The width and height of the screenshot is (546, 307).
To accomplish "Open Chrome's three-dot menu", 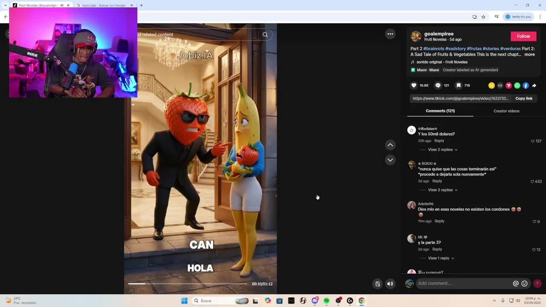I will (x=540, y=17).
